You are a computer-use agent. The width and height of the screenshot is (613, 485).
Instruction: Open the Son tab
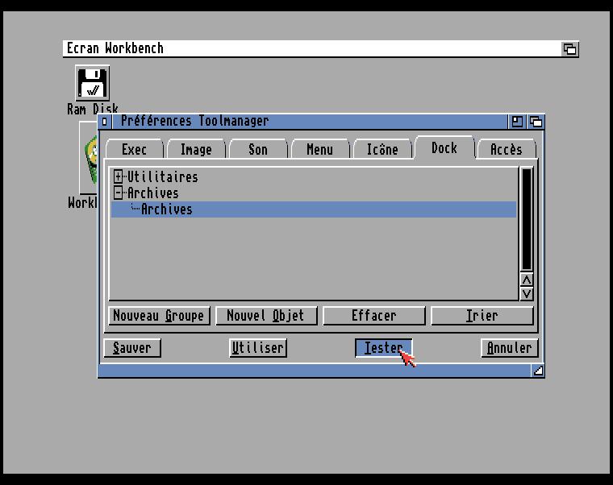pos(258,149)
